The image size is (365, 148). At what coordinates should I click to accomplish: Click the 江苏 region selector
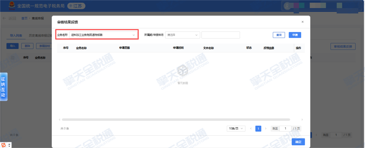76,6
